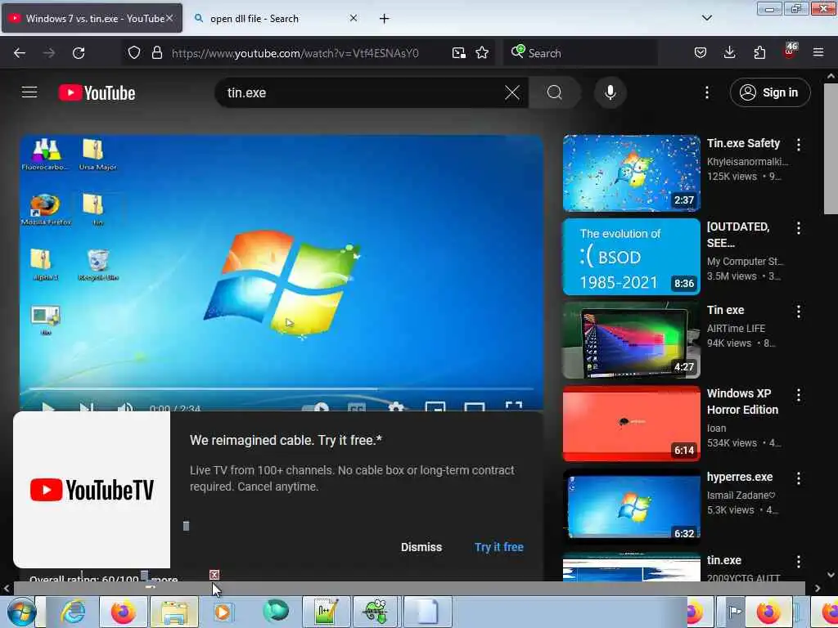List all tabs dropdown arrow
This screenshot has height=628, width=838.
tap(706, 18)
